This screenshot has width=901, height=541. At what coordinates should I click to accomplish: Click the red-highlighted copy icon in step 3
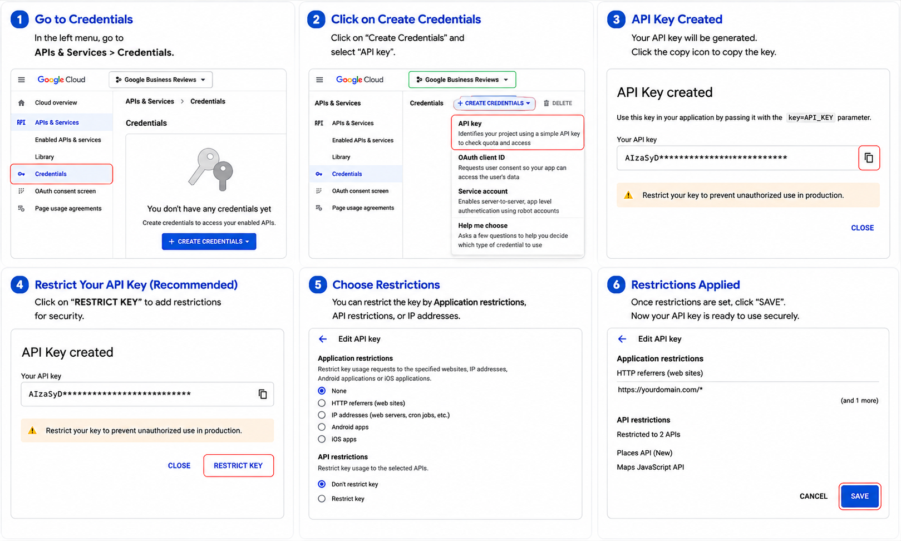869,158
